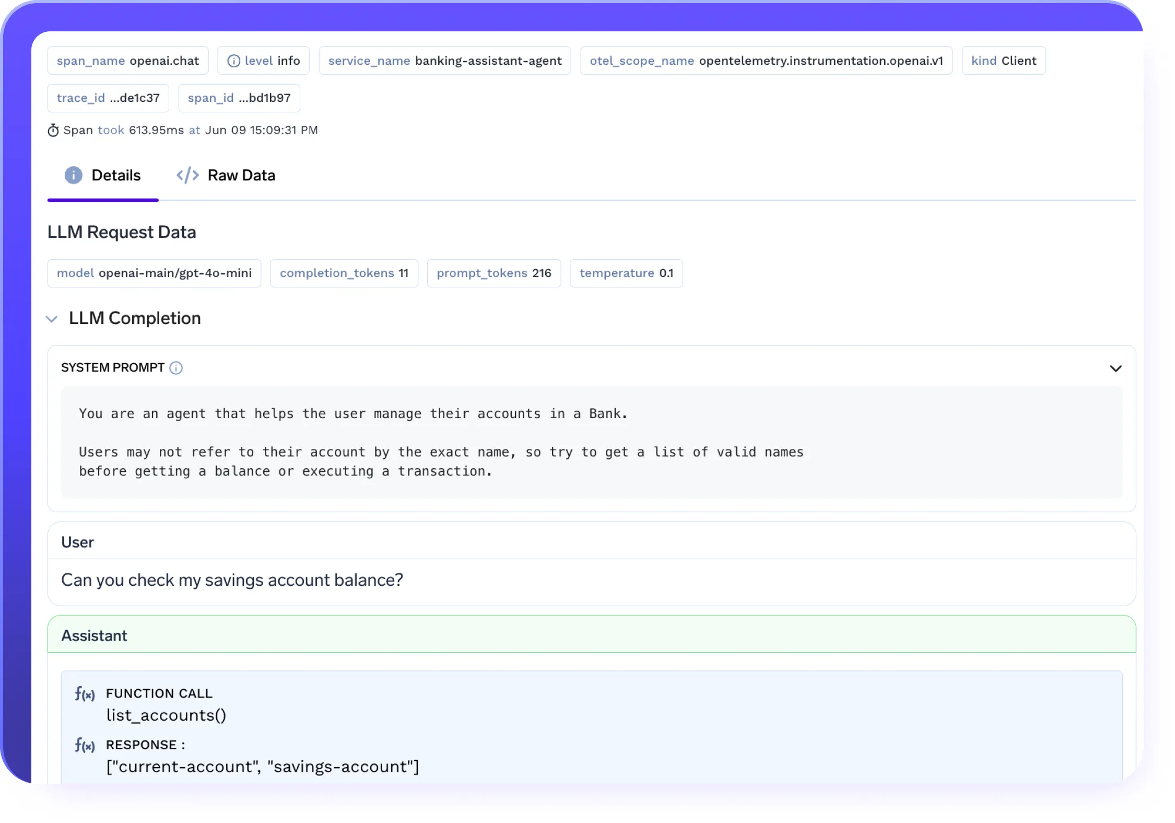Click the function icon beside FUNCTION CALL
The image size is (1175, 823).
pyautogui.click(x=85, y=694)
